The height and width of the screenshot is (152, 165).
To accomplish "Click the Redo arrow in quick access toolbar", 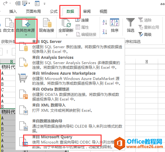I will click(x=5, y=3).
